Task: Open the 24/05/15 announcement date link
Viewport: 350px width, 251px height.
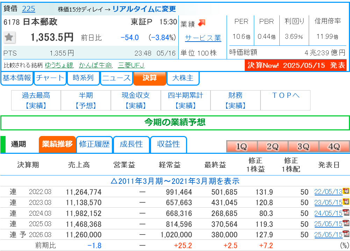Action: tap(328, 213)
